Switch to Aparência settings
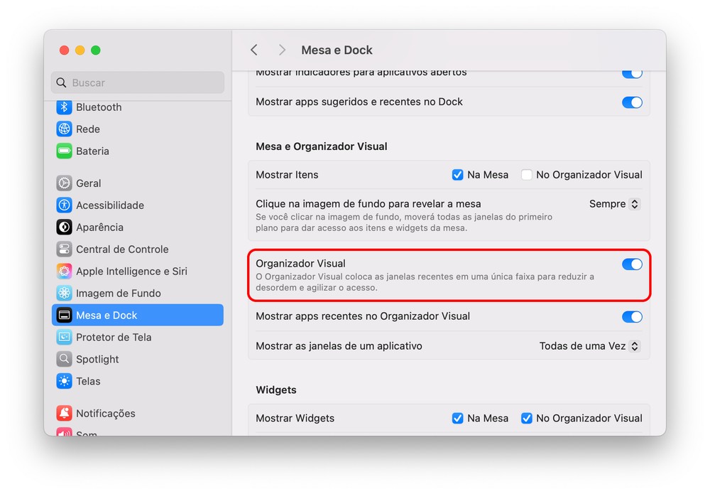The width and height of the screenshot is (710, 494). click(137, 227)
